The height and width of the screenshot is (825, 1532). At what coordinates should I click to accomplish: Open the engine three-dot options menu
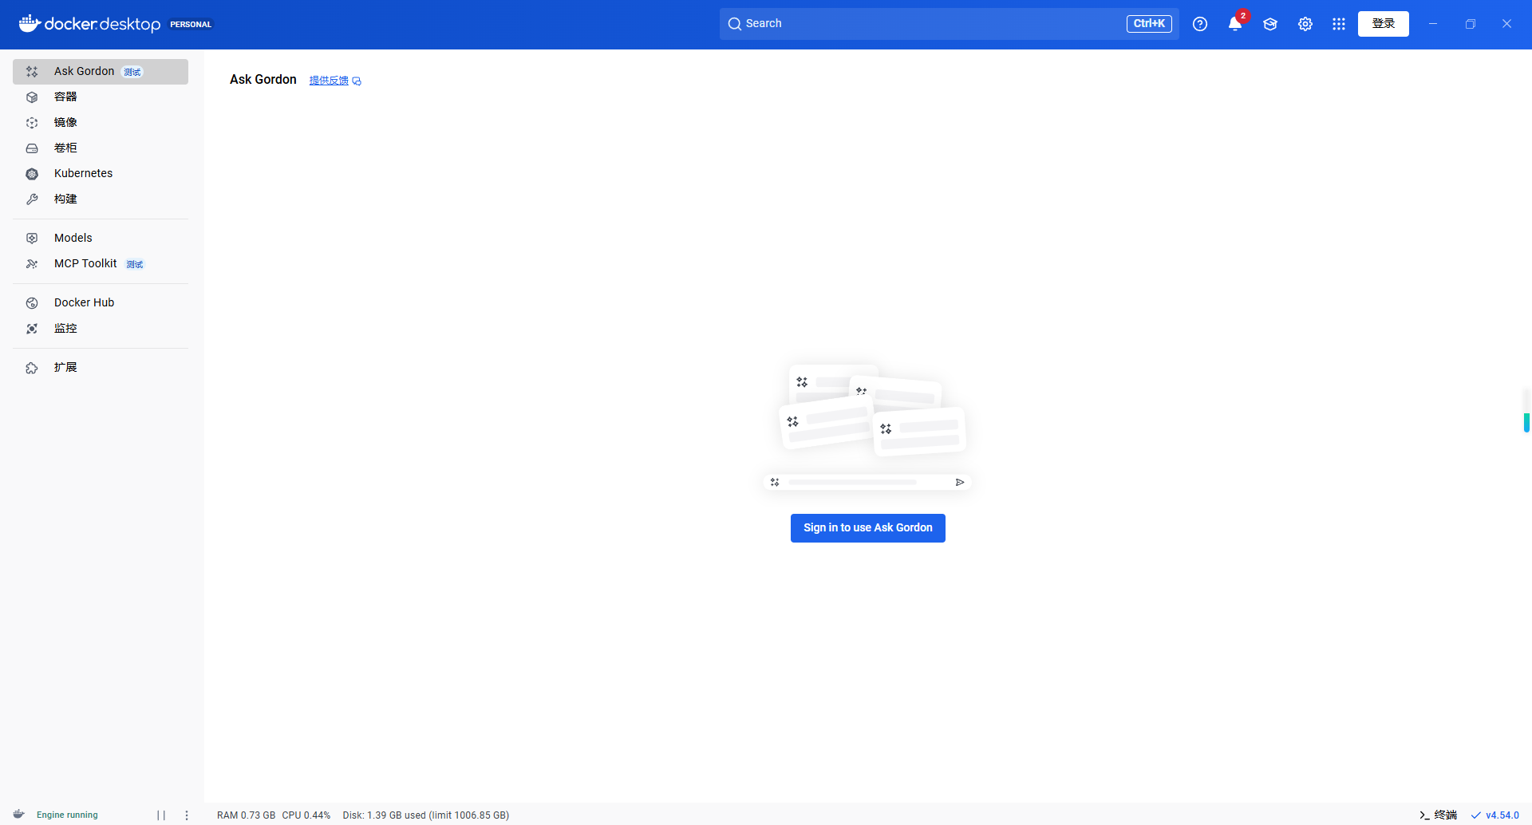click(x=187, y=815)
